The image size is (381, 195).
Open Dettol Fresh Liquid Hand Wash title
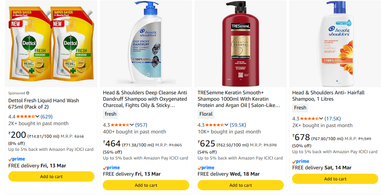[x=43, y=104]
